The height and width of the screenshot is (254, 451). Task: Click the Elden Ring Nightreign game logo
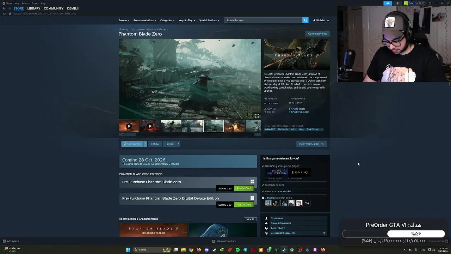pos(277,172)
